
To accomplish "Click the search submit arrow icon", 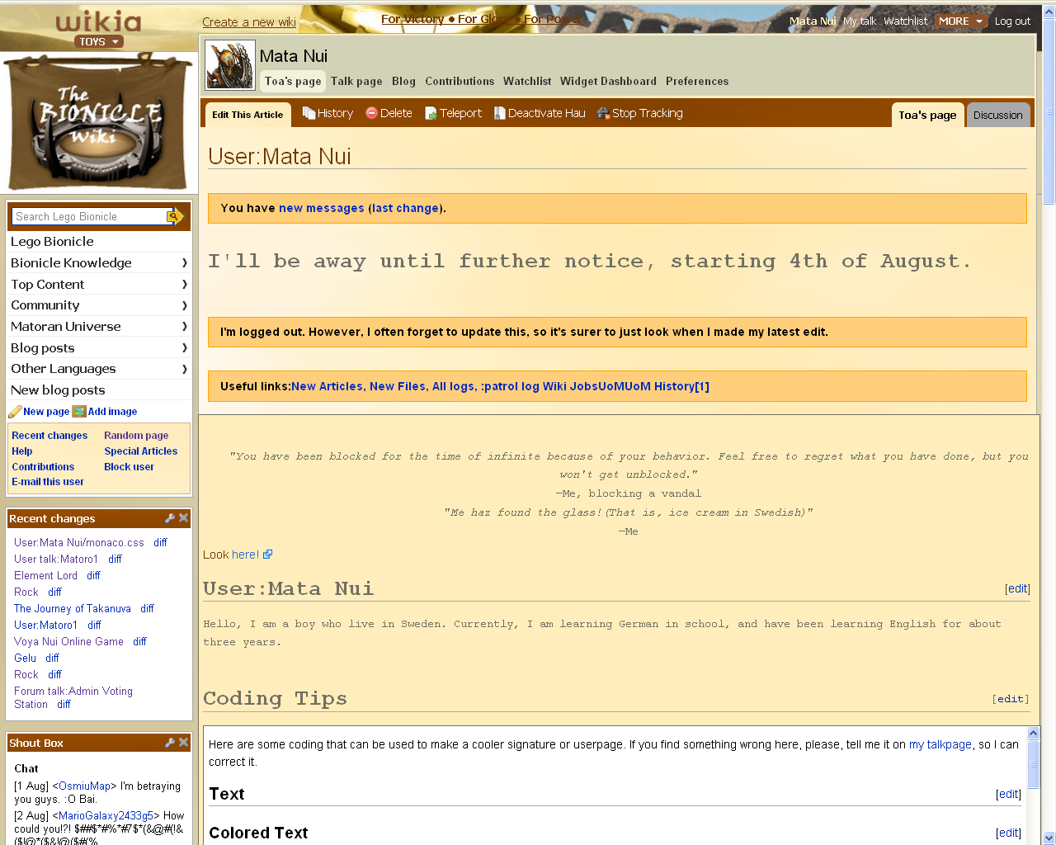I will point(175,216).
